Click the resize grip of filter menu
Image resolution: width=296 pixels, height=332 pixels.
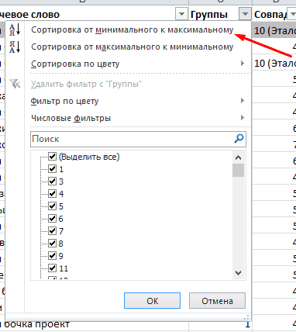(x=246, y=317)
